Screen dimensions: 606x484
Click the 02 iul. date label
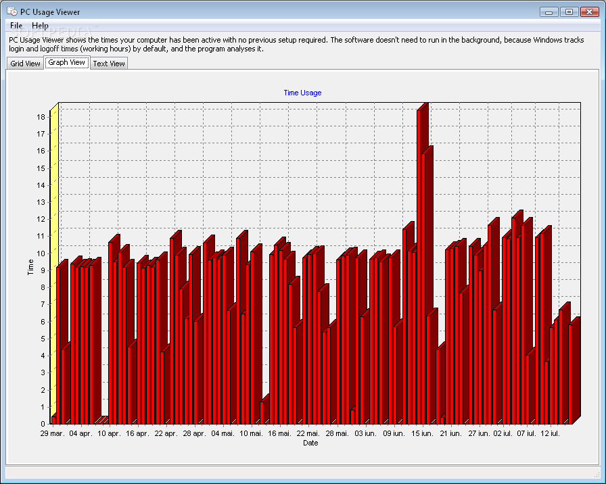[x=503, y=433]
